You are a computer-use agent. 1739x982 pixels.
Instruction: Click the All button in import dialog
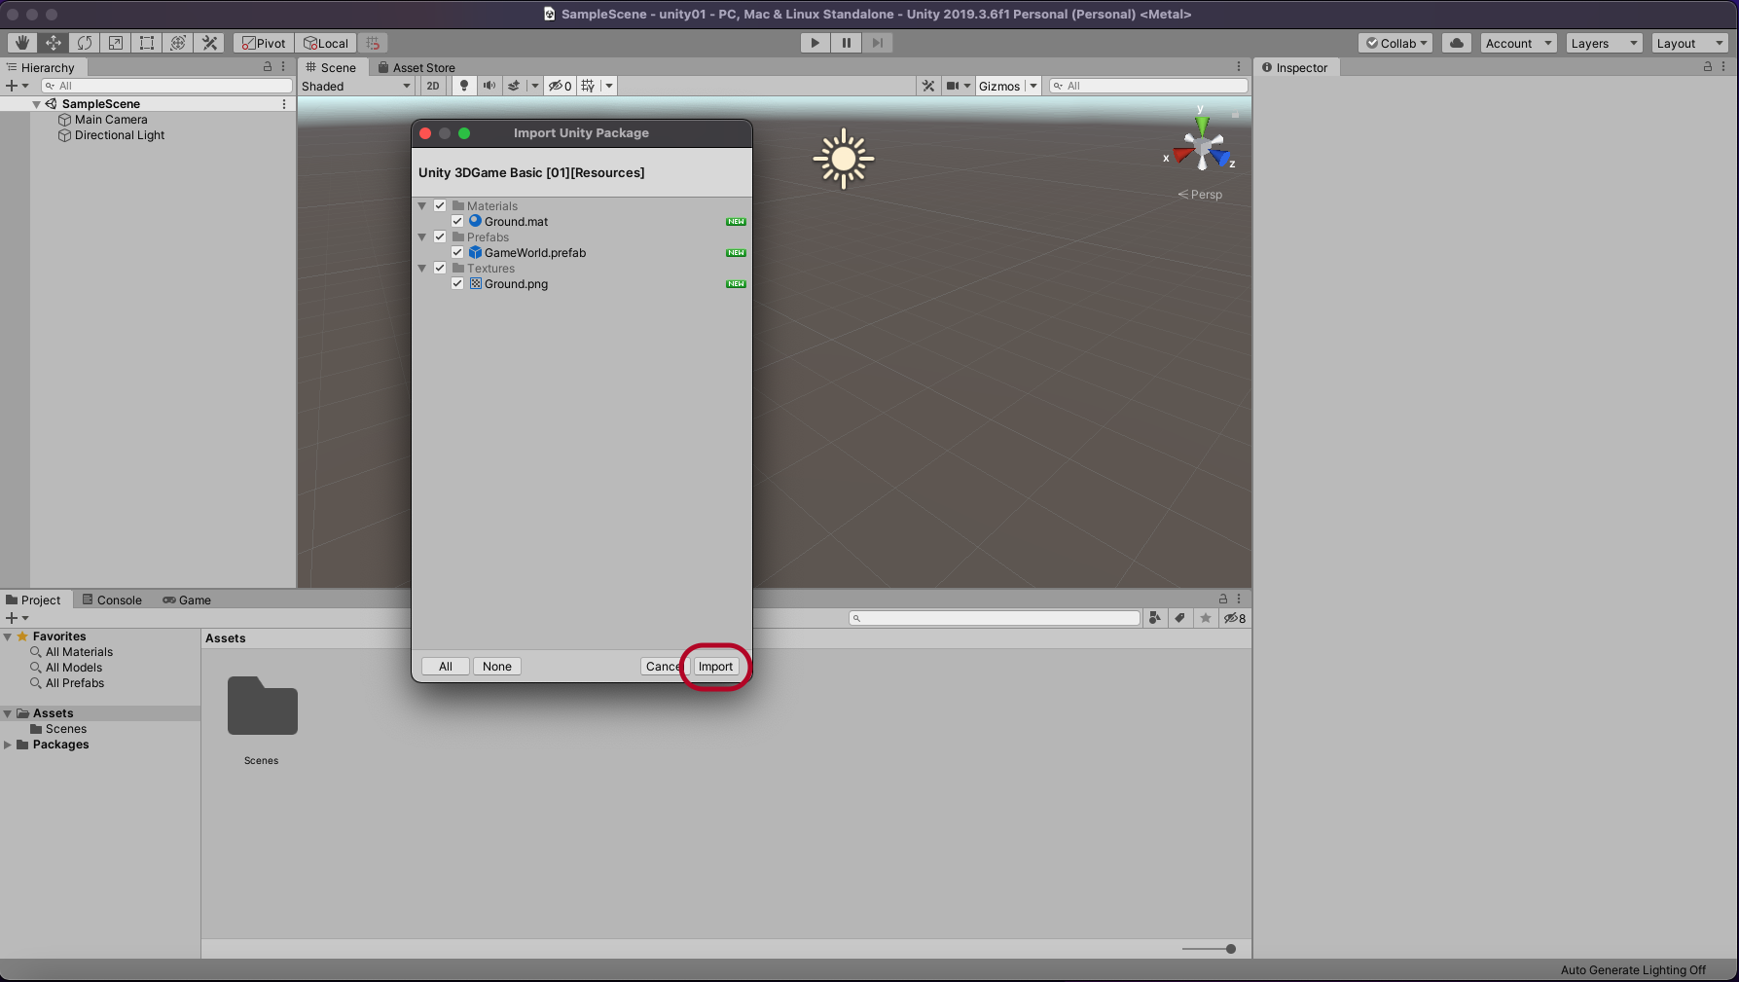(446, 667)
